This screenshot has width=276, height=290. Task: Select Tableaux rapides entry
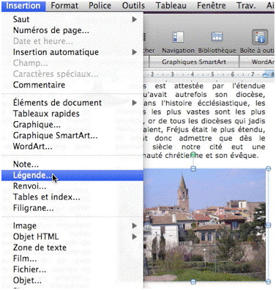[72, 114]
